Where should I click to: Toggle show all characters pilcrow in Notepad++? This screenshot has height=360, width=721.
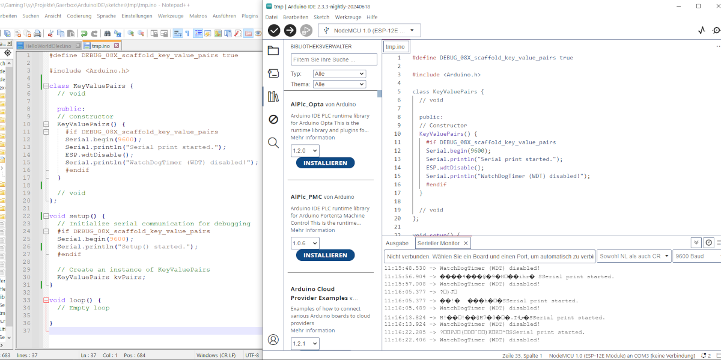pos(187,34)
